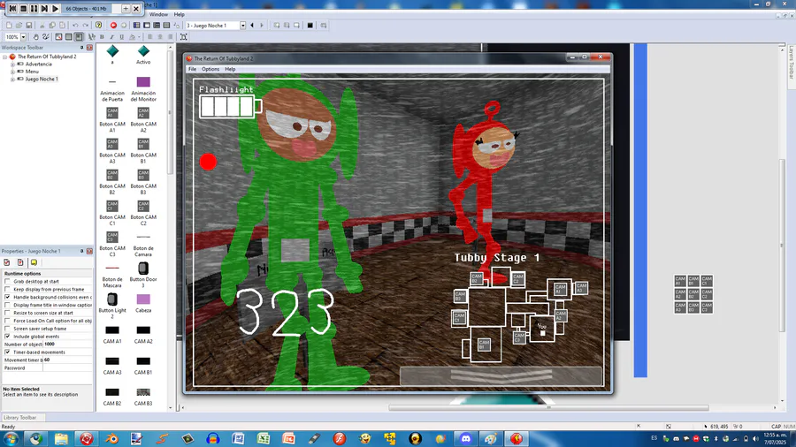Pause the application in debugger toolbar
Image resolution: width=796 pixels, height=447 pixels.
(34, 9)
